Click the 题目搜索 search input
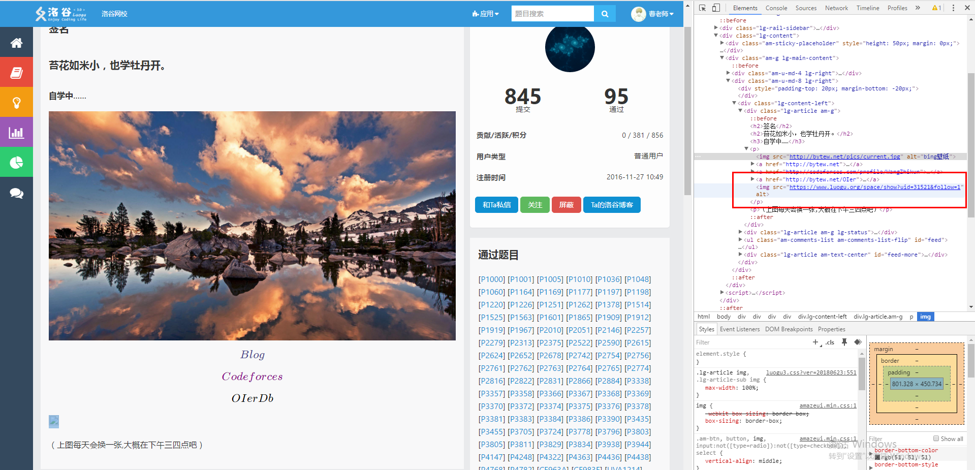The image size is (975, 470). 553,14
